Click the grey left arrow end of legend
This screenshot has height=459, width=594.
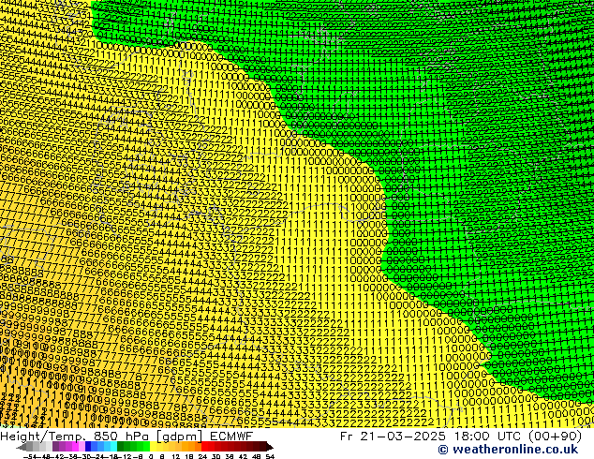[21, 447]
